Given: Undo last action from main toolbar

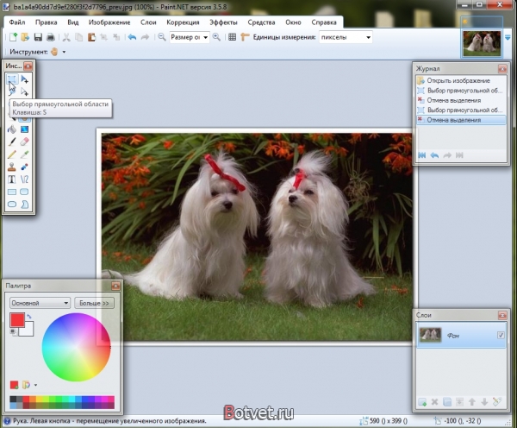Looking at the screenshot, I should point(132,37).
